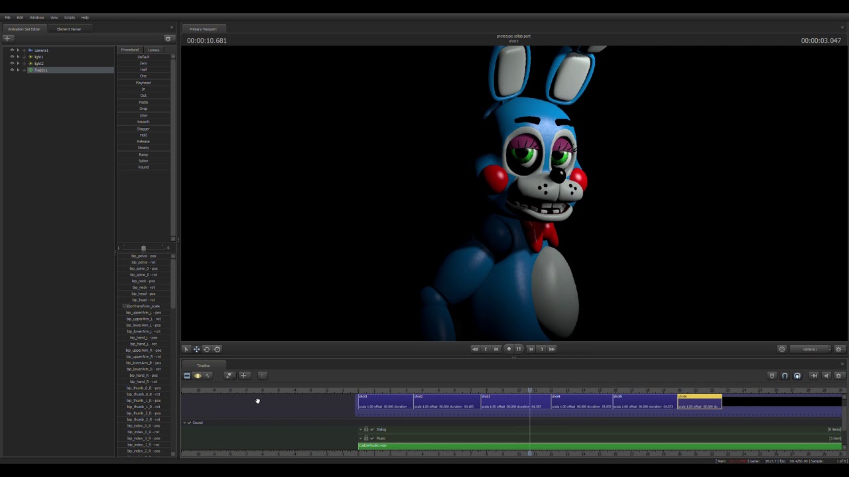Step forward one frame
This screenshot has height=477, width=849.
(x=531, y=349)
